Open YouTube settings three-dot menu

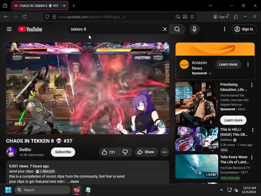click(x=224, y=29)
